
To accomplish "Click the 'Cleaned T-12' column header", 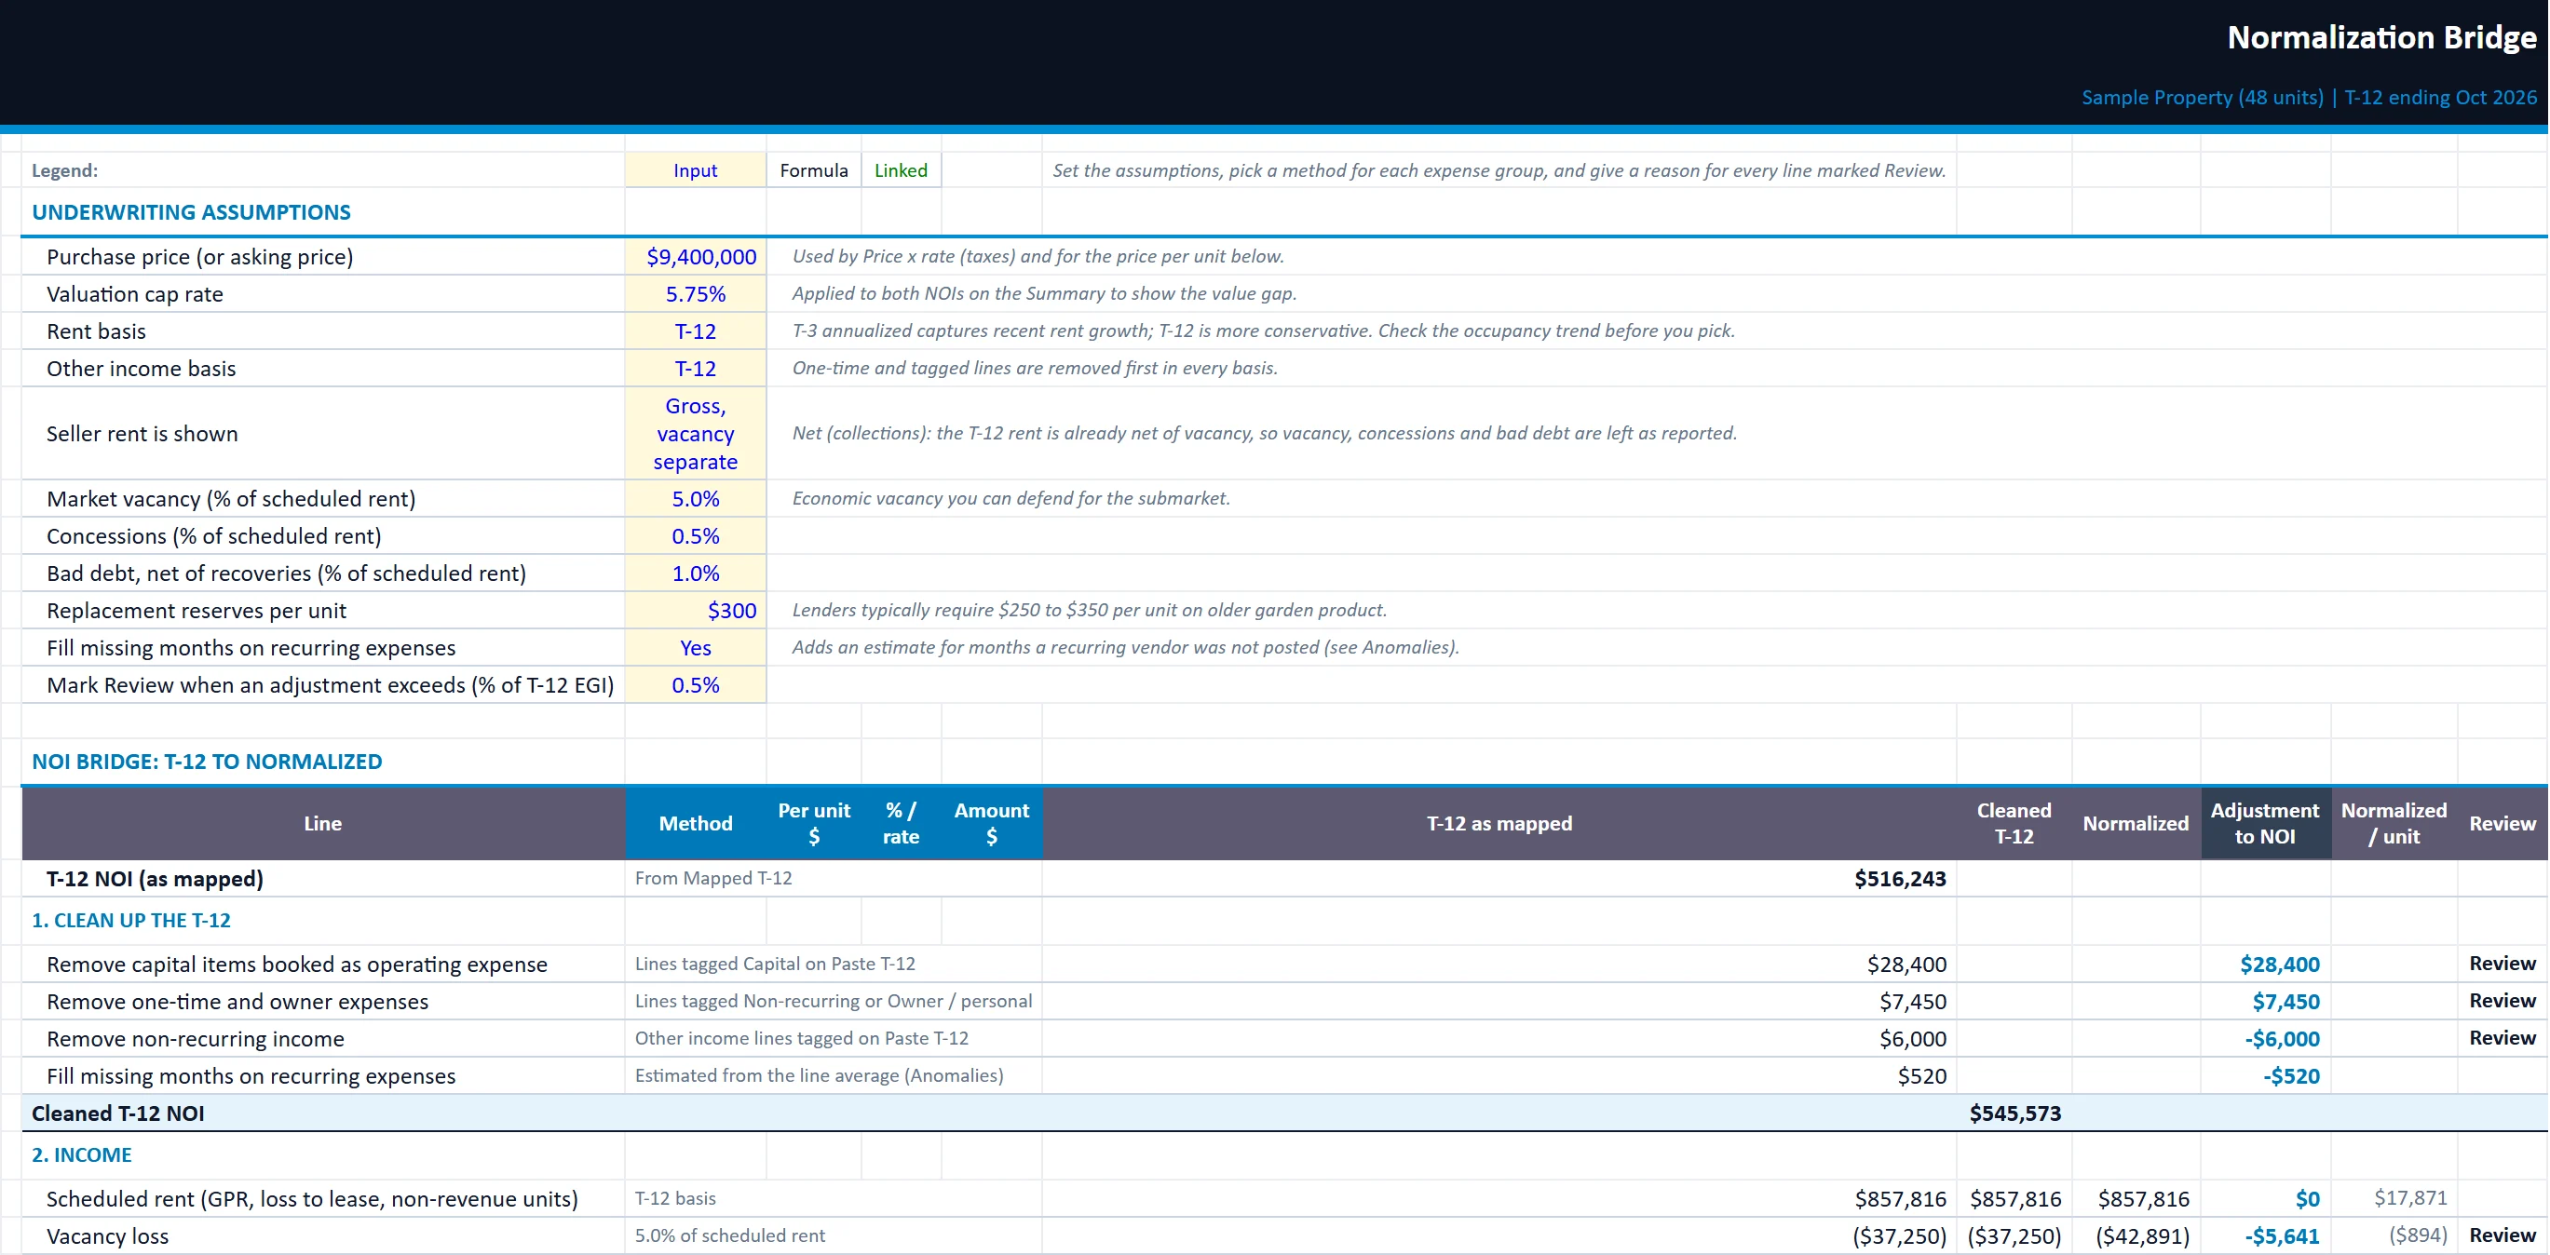I will (x=2014, y=823).
